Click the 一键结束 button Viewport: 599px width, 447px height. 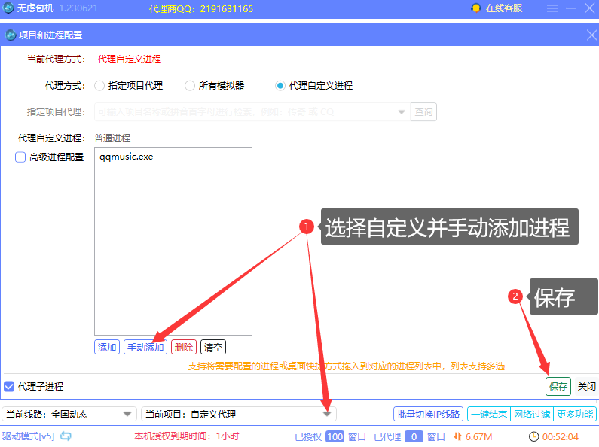tap(489, 414)
